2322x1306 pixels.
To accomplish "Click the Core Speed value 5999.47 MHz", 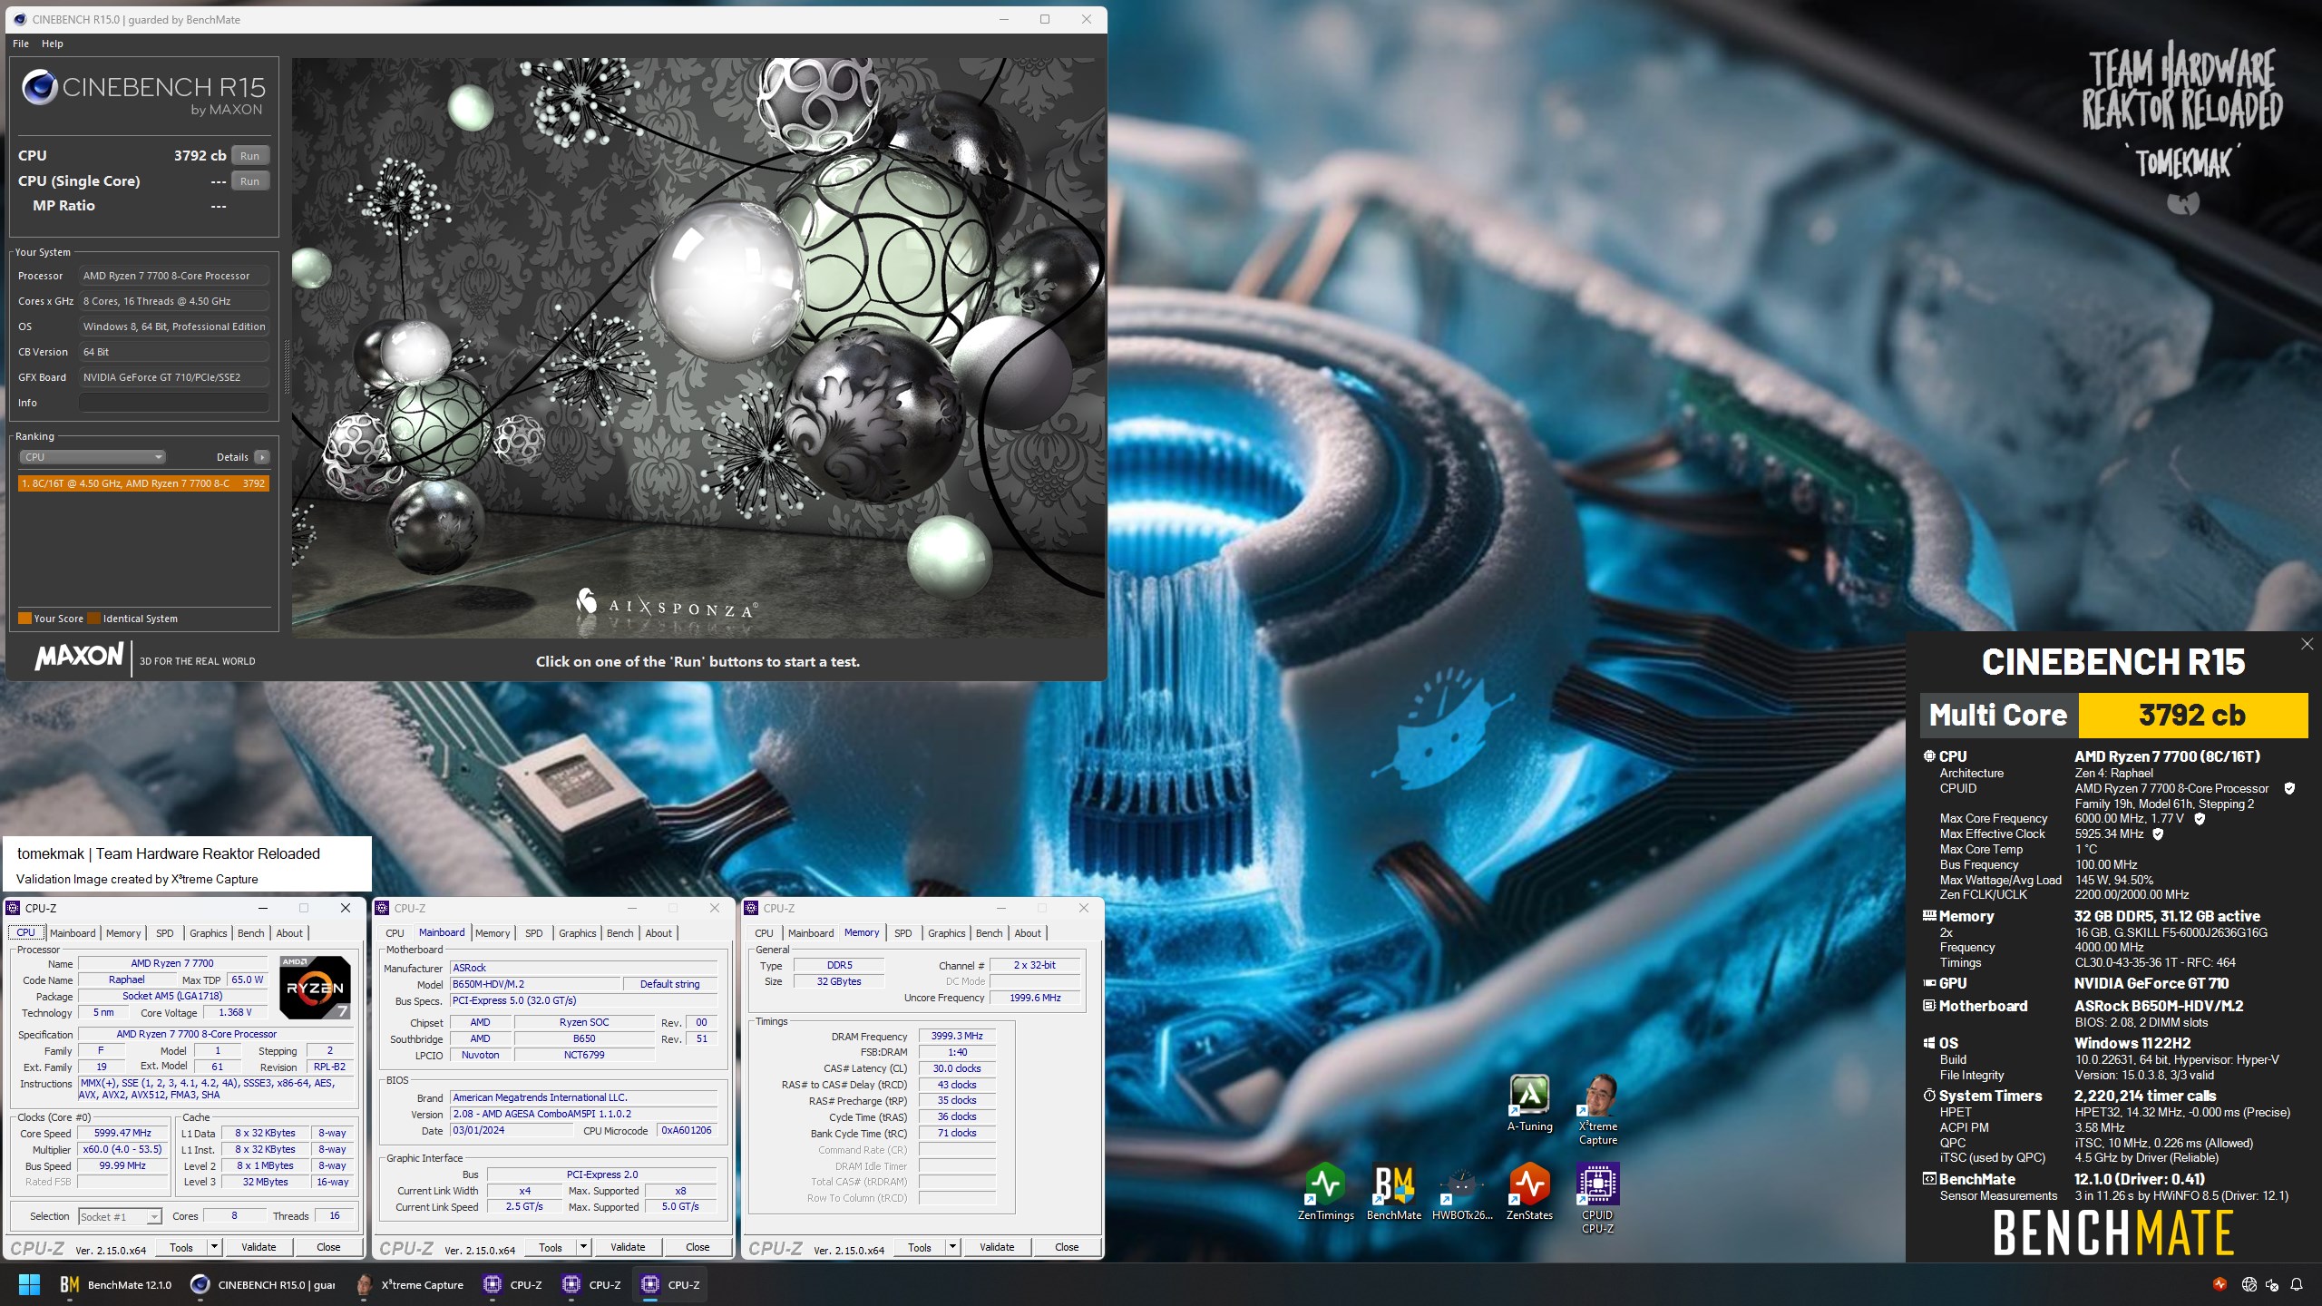I will click(x=122, y=1133).
